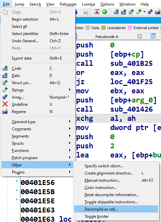The height and width of the screenshot is (222, 161).
Task: Select address line 00401E5B
Action: coord(38,192)
